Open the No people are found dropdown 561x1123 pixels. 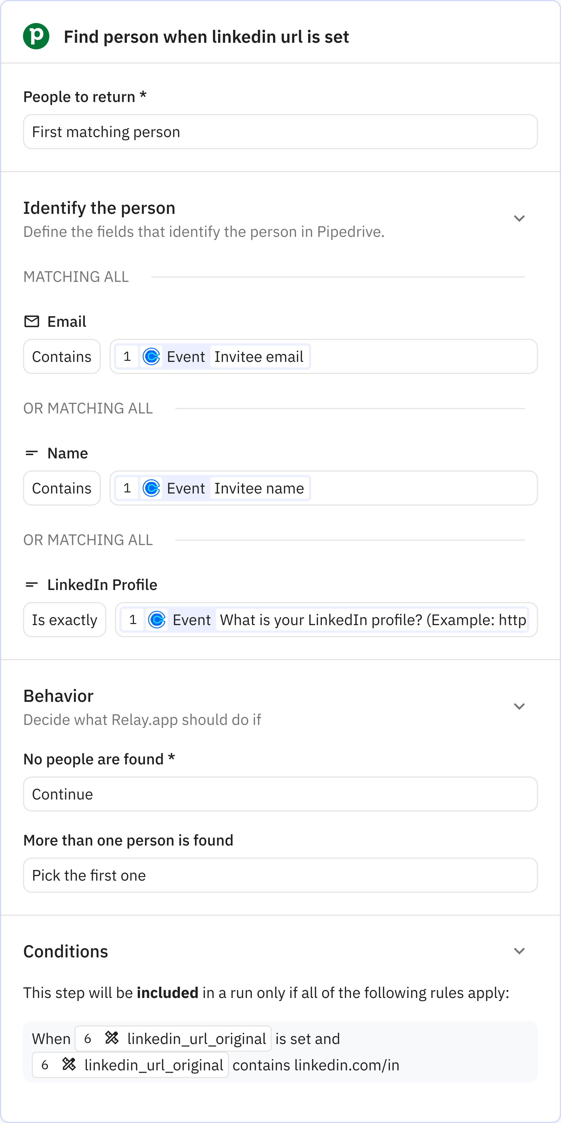[x=280, y=794]
